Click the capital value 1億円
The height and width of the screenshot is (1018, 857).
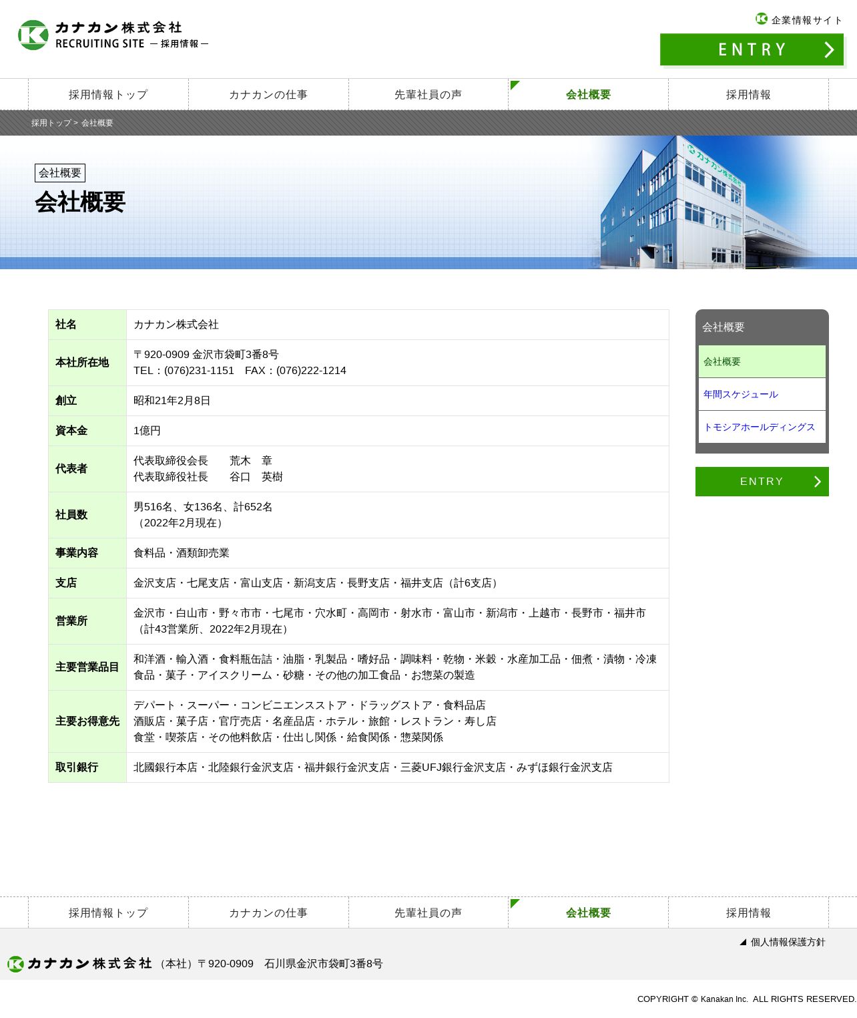tap(147, 431)
